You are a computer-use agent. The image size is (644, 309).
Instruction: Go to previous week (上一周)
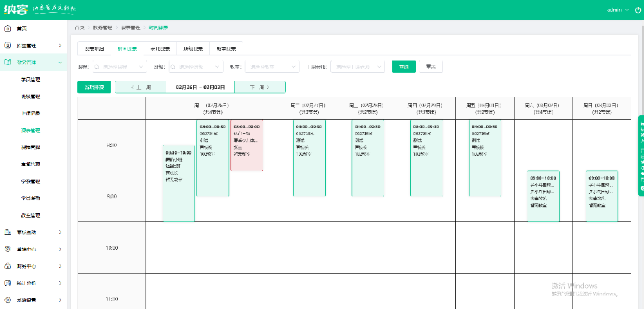point(141,87)
